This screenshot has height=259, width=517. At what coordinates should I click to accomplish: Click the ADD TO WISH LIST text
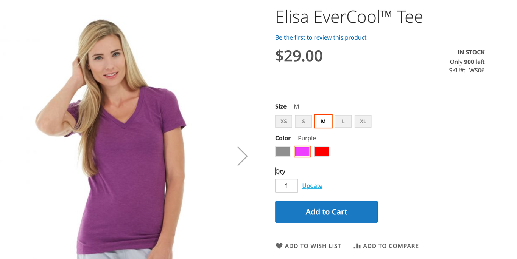click(x=313, y=246)
